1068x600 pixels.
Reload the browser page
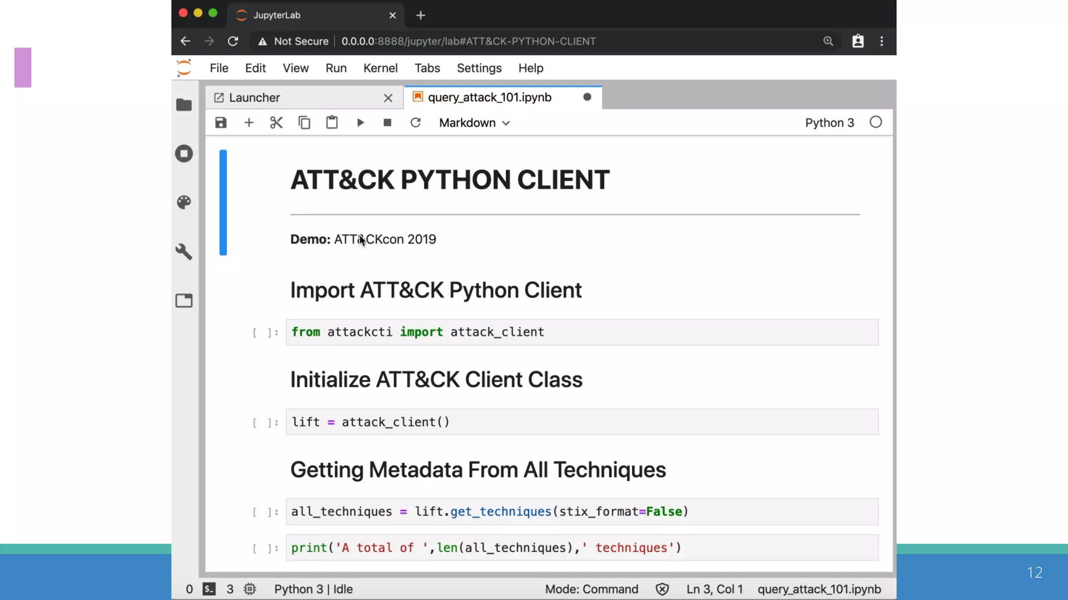(233, 41)
